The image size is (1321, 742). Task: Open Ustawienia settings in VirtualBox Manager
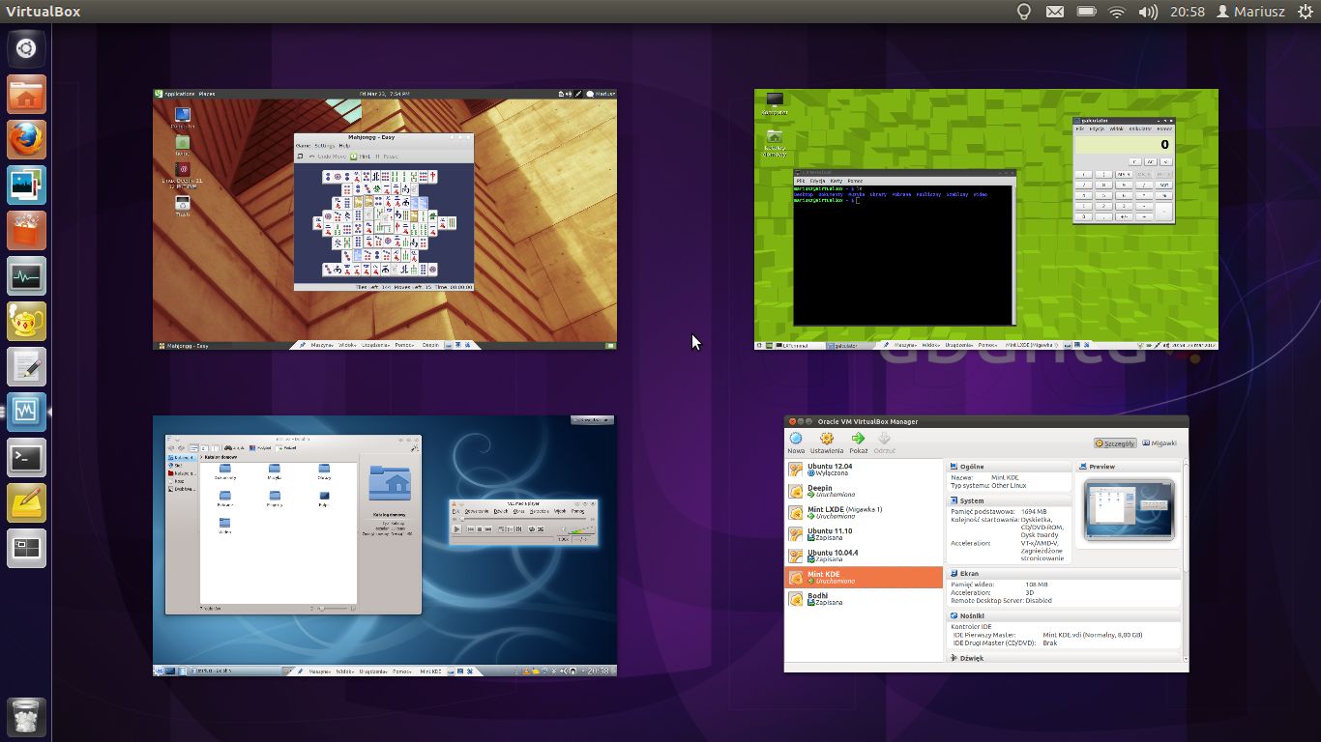(827, 443)
